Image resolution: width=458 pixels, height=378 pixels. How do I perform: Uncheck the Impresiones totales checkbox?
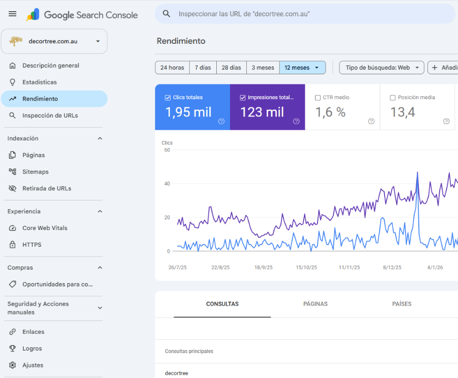click(243, 98)
